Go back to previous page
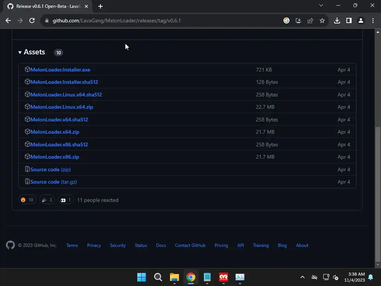 pos(8,20)
